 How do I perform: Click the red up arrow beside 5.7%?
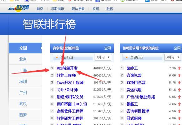(179, 82)
